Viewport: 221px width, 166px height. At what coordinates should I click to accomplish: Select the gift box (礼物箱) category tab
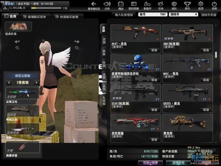click(x=104, y=101)
